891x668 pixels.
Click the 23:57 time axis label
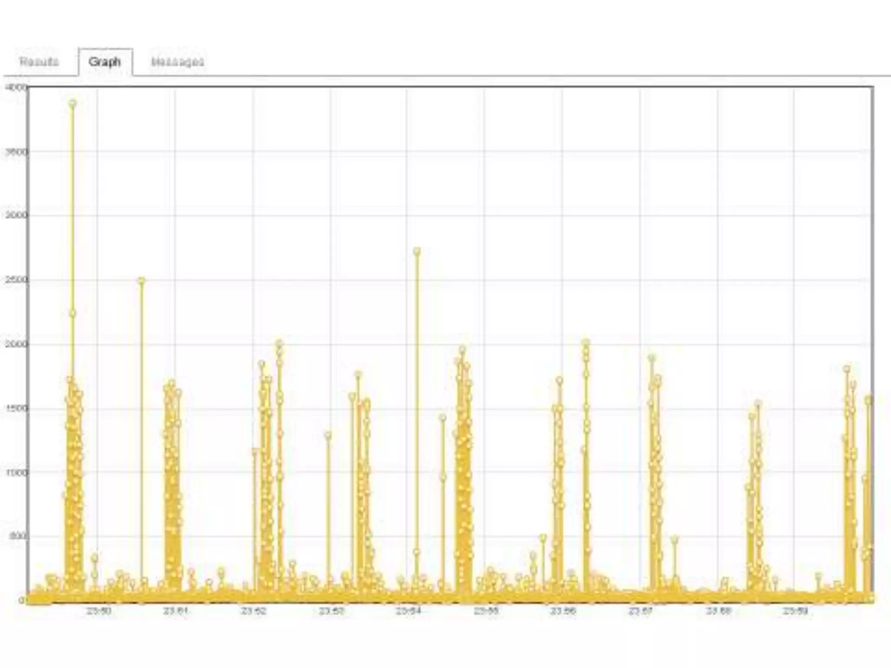pyautogui.click(x=641, y=611)
